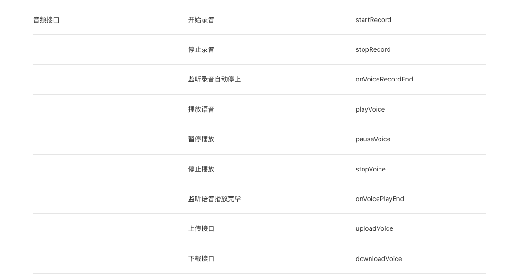
Task: Click the uploadVoice API name
Action: (x=374, y=228)
